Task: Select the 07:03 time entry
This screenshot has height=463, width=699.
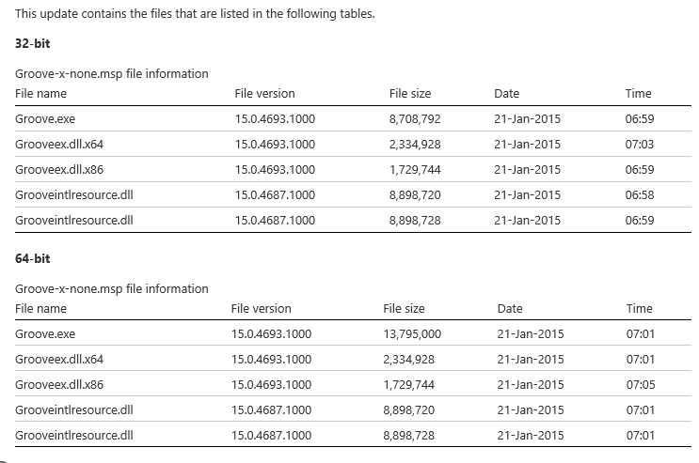Action: (x=640, y=145)
